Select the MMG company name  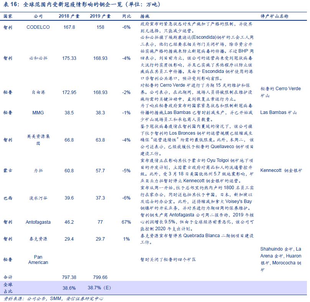click(x=38, y=113)
